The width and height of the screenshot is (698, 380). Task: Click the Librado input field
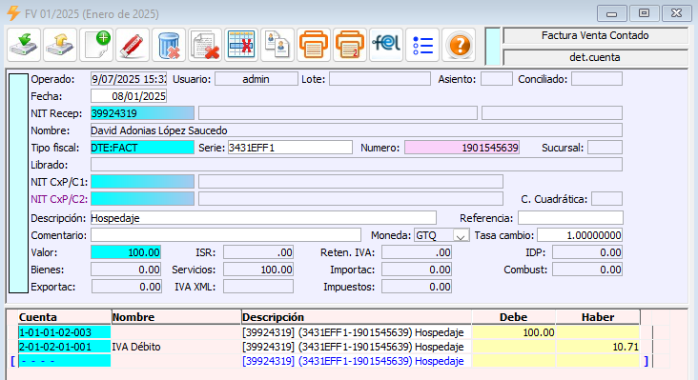tap(356, 165)
